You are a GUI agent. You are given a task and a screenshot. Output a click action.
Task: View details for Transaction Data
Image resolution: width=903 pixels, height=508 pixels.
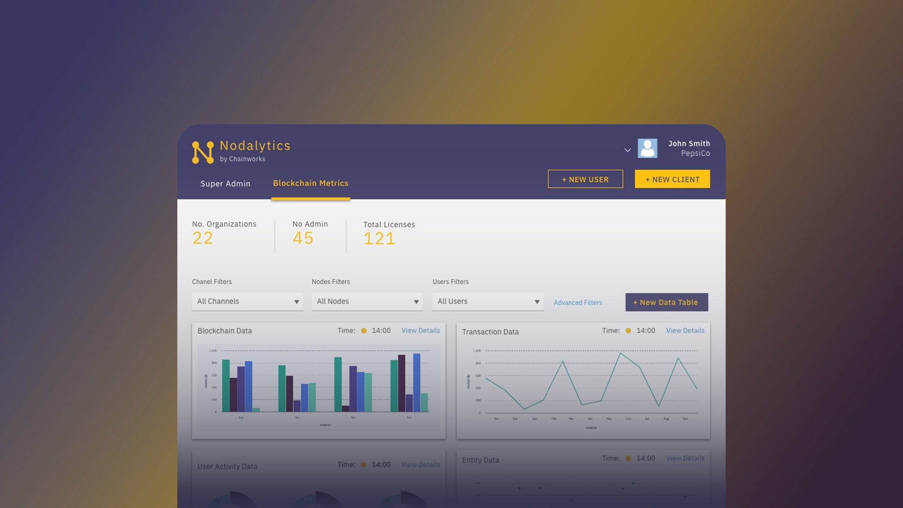(x=685, y=331)
